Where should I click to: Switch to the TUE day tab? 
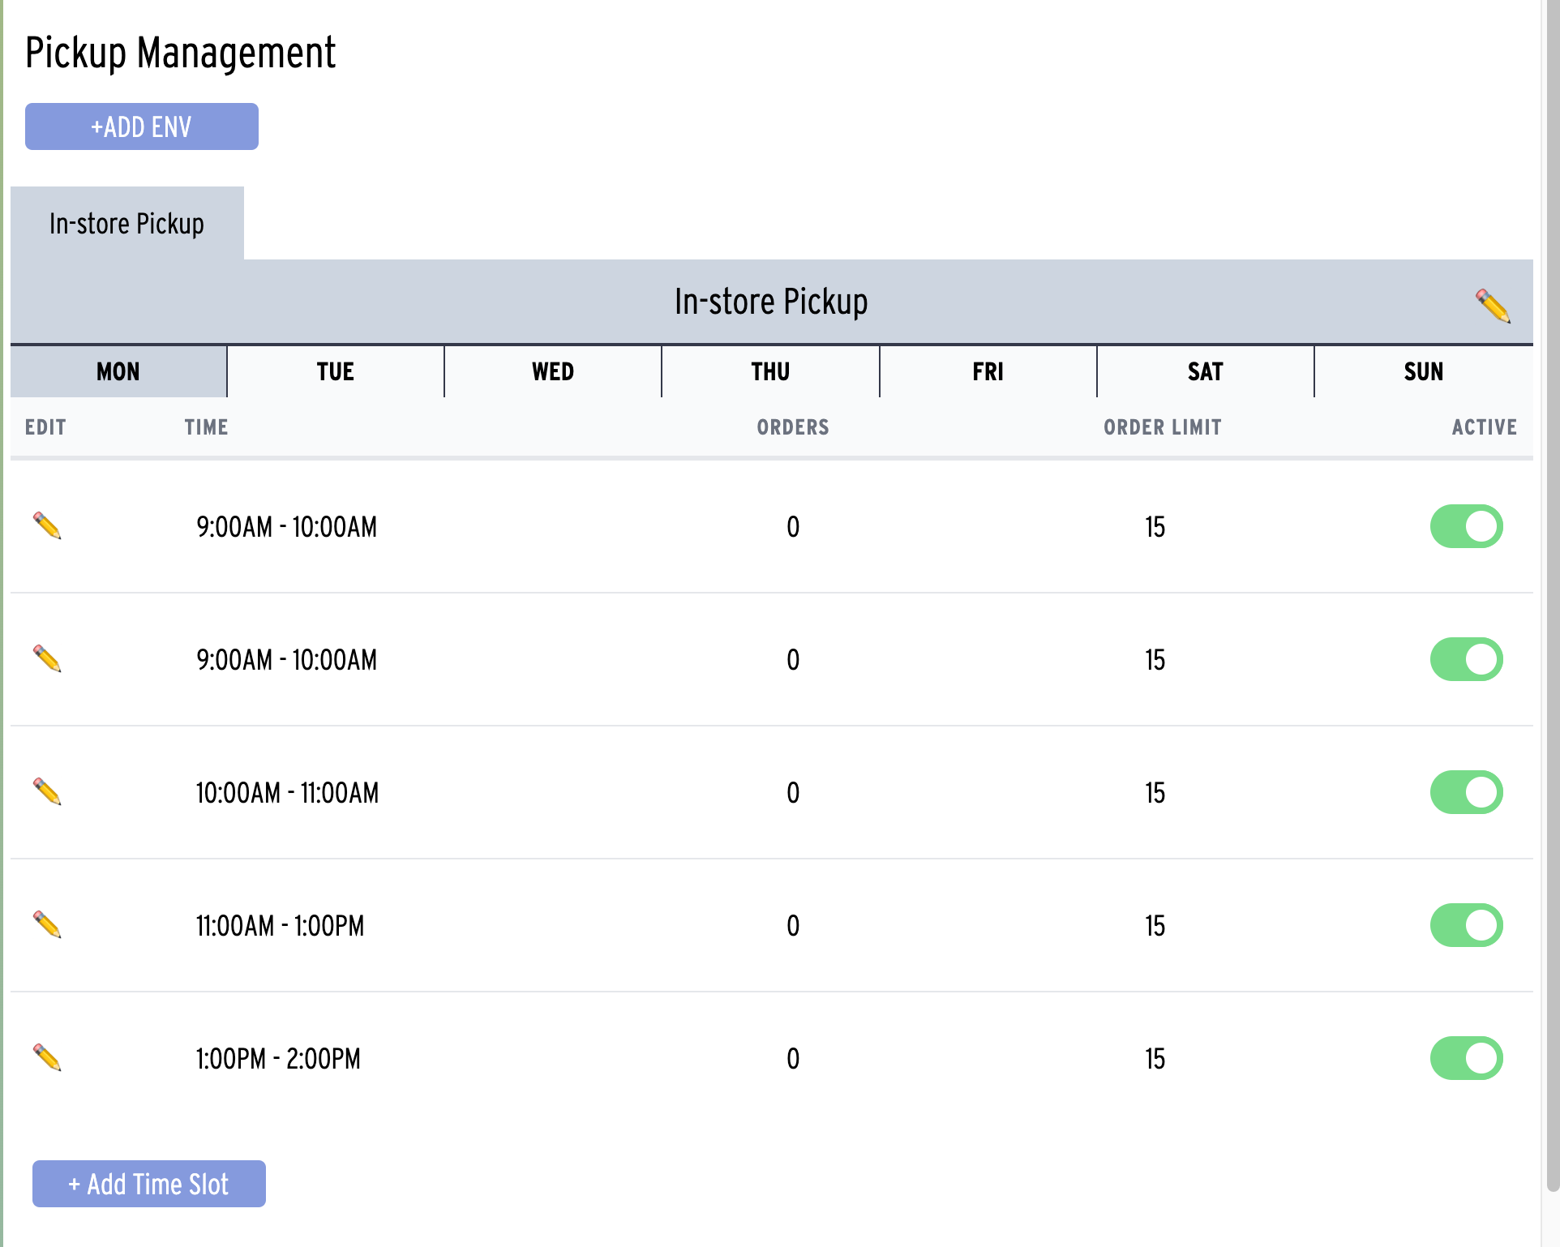(336, 371)
